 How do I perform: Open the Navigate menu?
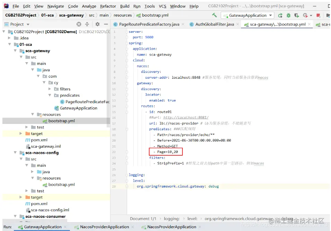(55, 6)
